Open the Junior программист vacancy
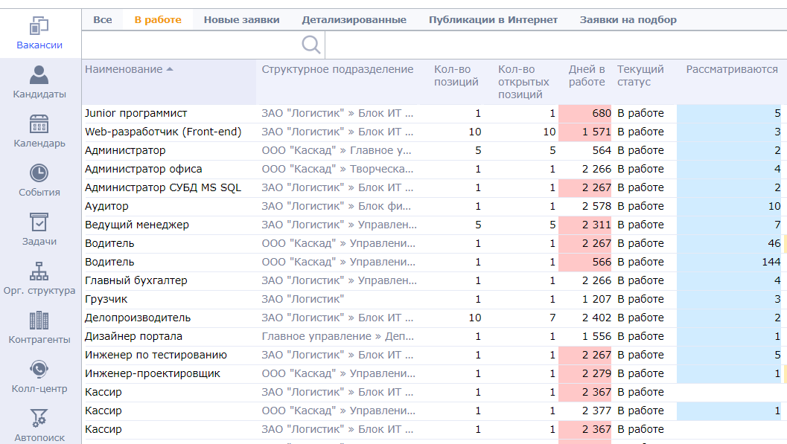 (136, 113)
